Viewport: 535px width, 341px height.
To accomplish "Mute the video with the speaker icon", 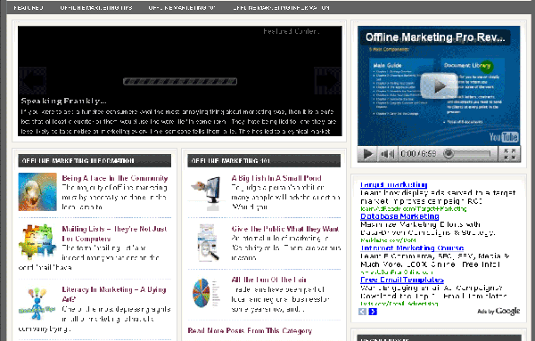I will [387, 154].
